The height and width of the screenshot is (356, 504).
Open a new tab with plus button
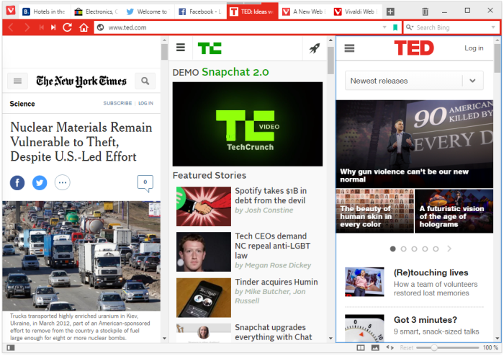point(390,12)
